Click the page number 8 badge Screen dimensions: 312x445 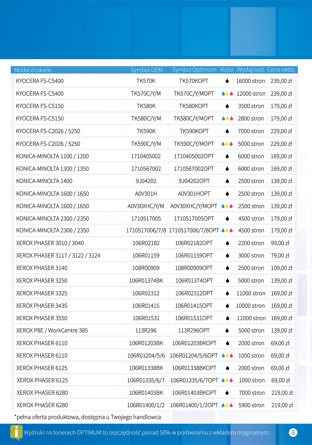(293, 433)
